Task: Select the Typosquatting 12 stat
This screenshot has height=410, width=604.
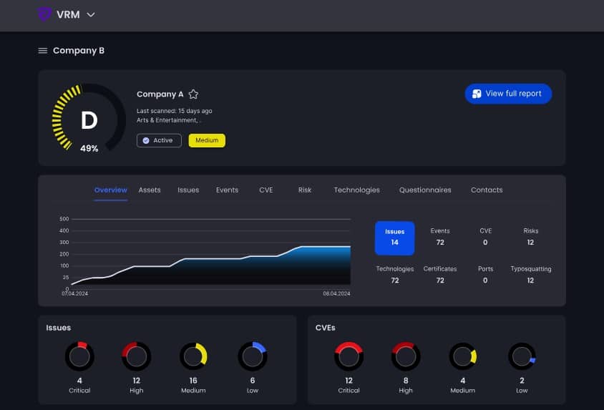Action: (x=530, y=275)
